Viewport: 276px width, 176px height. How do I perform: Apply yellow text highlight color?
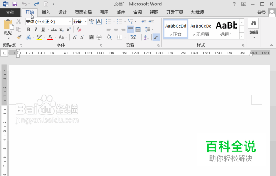[x=39, y=37]
